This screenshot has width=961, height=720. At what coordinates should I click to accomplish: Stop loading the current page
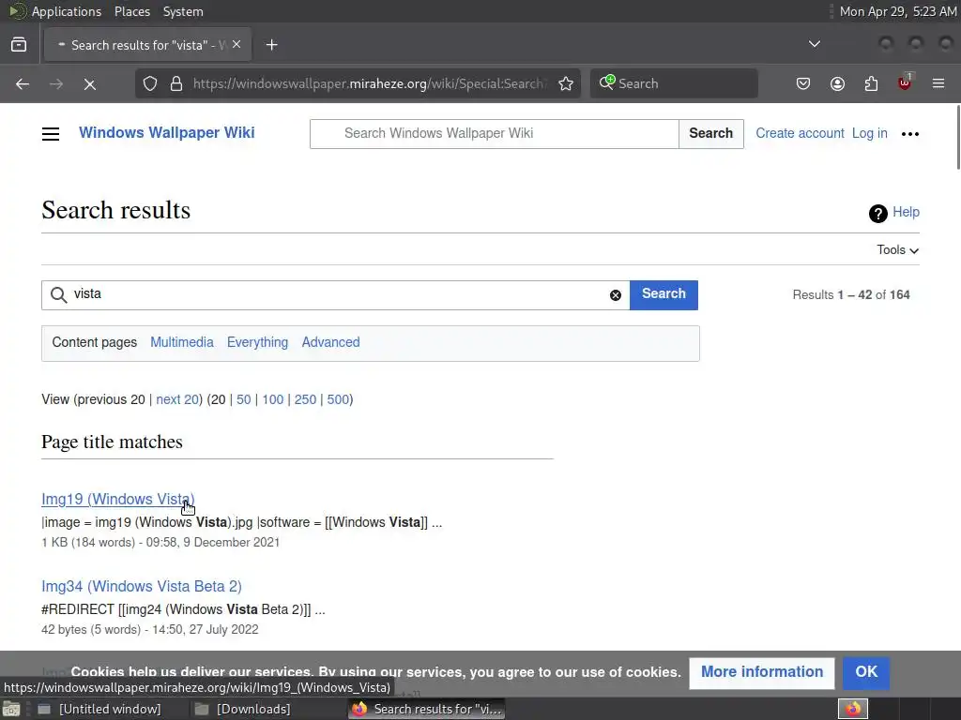89,83
